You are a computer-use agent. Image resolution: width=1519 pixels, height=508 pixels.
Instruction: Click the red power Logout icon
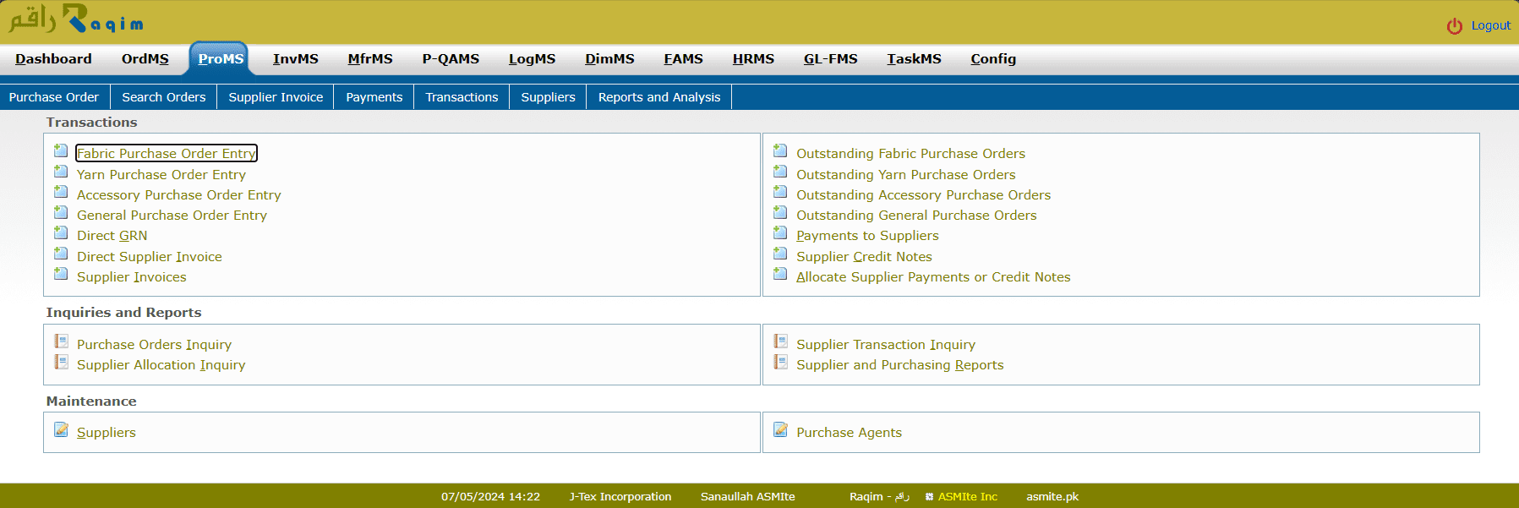1454,26
